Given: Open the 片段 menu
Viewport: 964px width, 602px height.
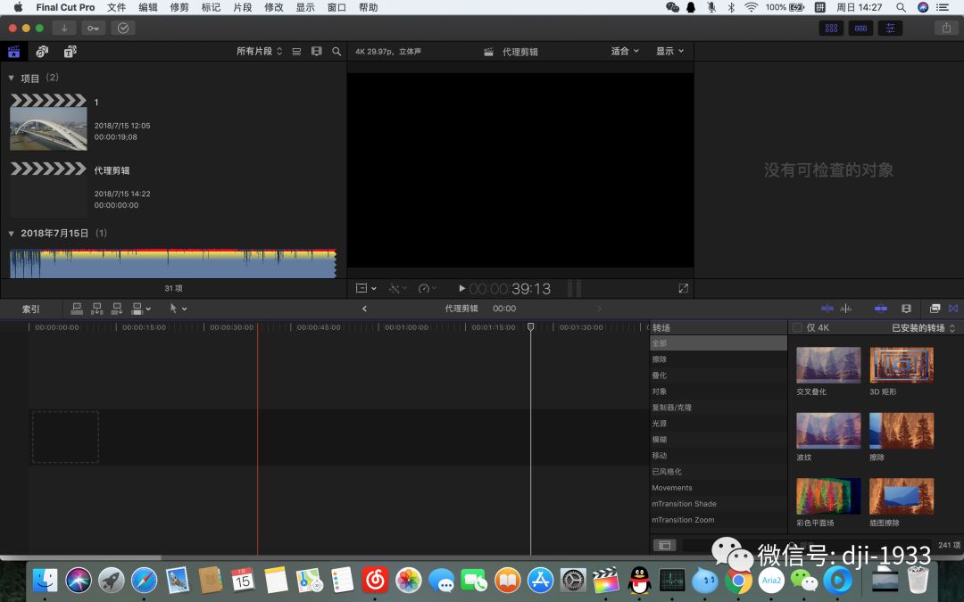Looking at the screenshot, I should pos(242,7).
